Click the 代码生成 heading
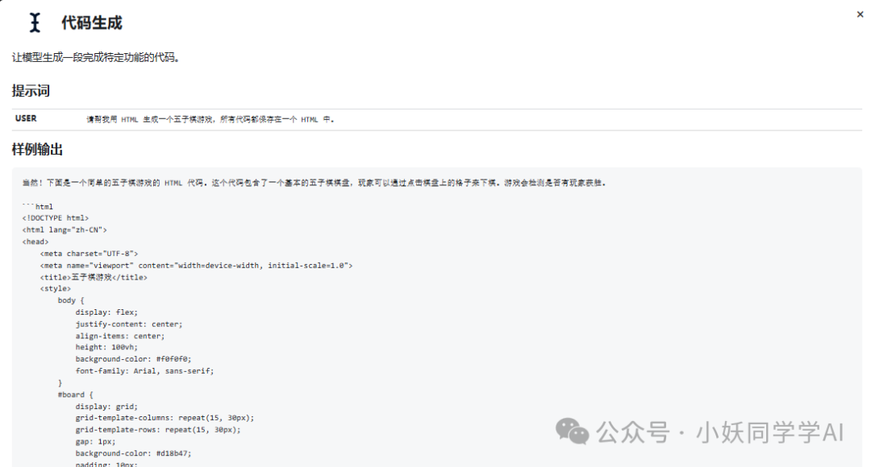 click(x=92, y=23)
